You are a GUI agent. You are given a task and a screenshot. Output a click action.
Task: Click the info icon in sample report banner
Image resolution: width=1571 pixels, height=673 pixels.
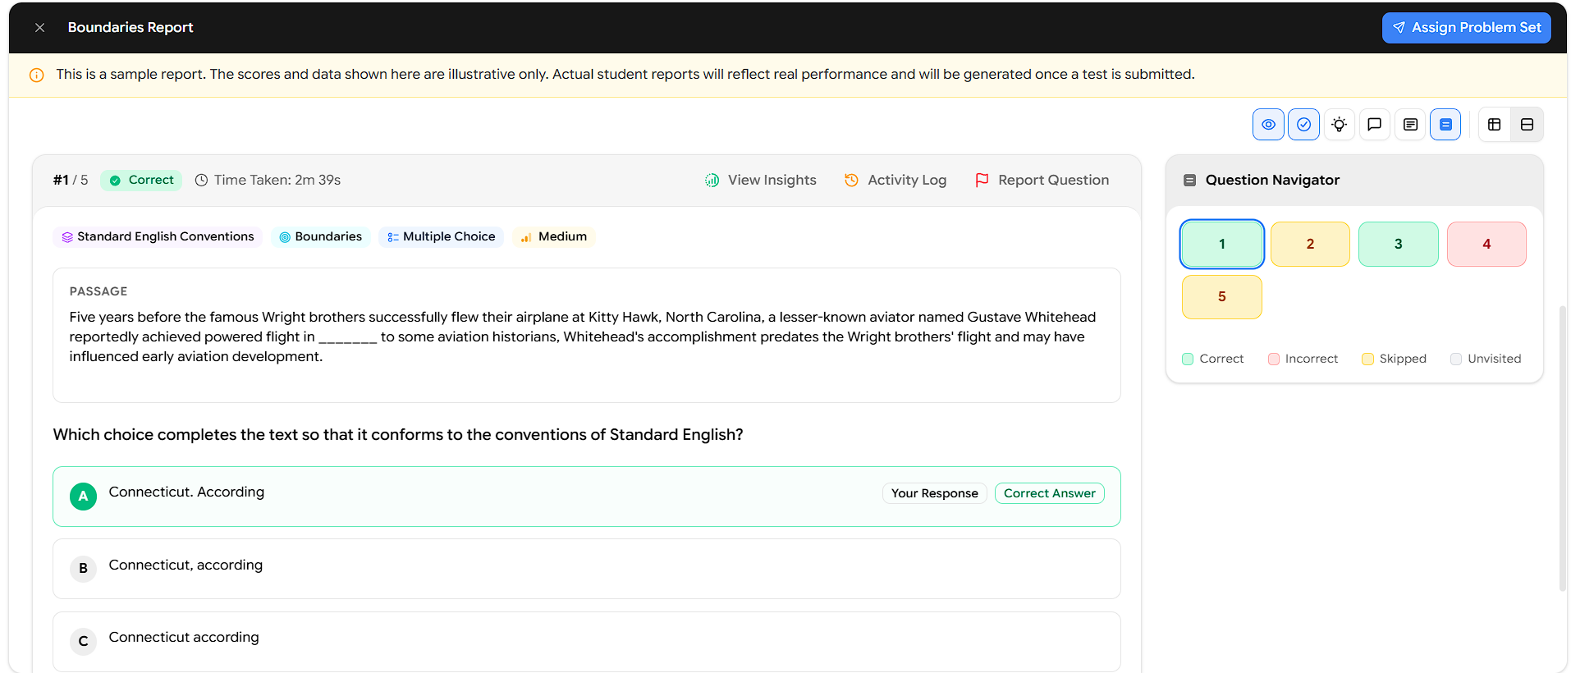(x=37, y=75)
